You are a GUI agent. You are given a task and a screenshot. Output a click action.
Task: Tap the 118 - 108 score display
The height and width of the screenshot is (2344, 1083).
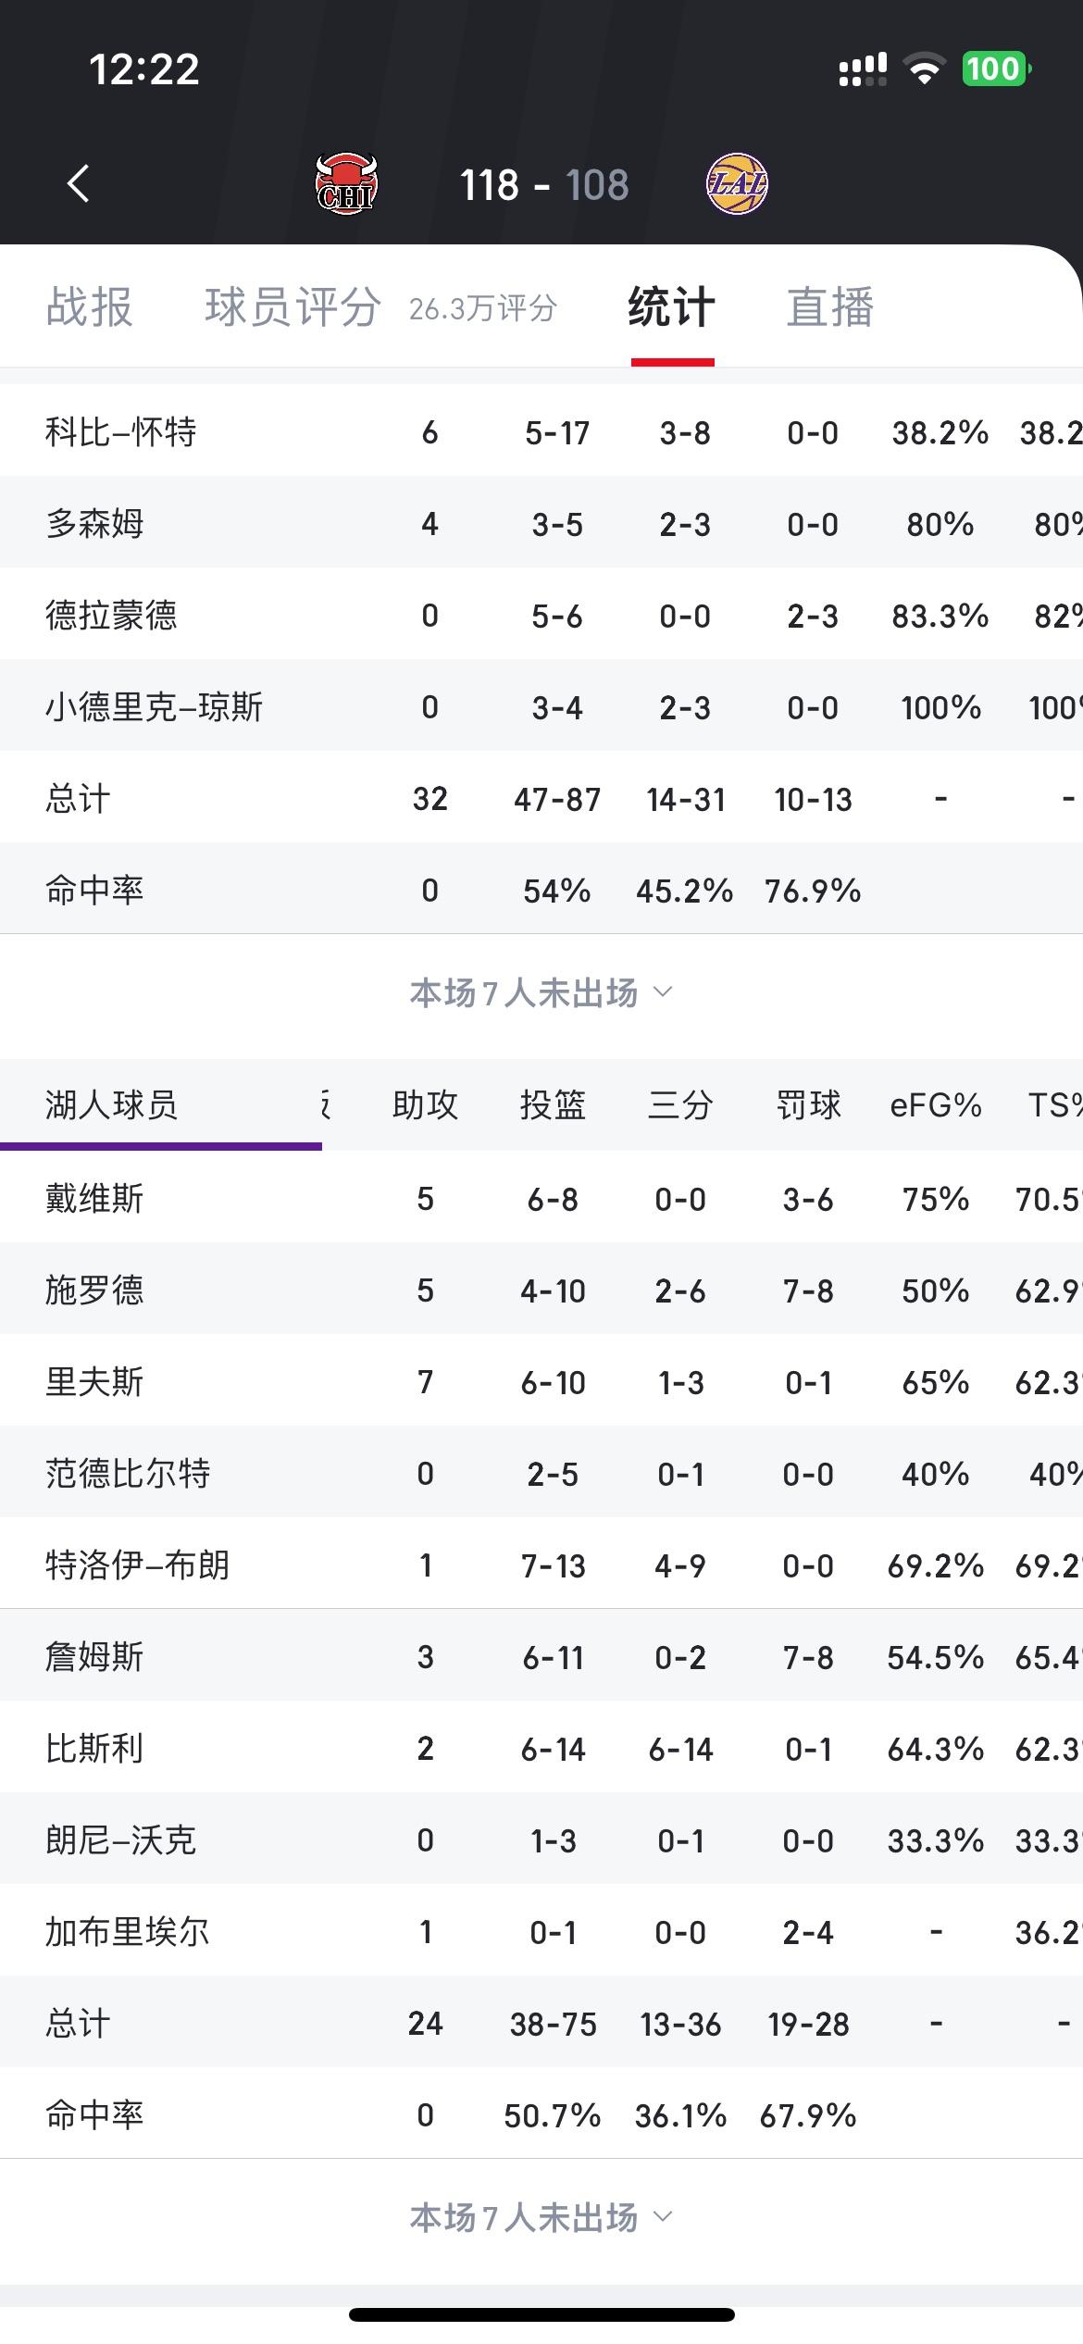click(544, 184)
